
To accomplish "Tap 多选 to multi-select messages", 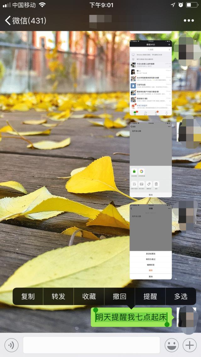I will (181, 296).
